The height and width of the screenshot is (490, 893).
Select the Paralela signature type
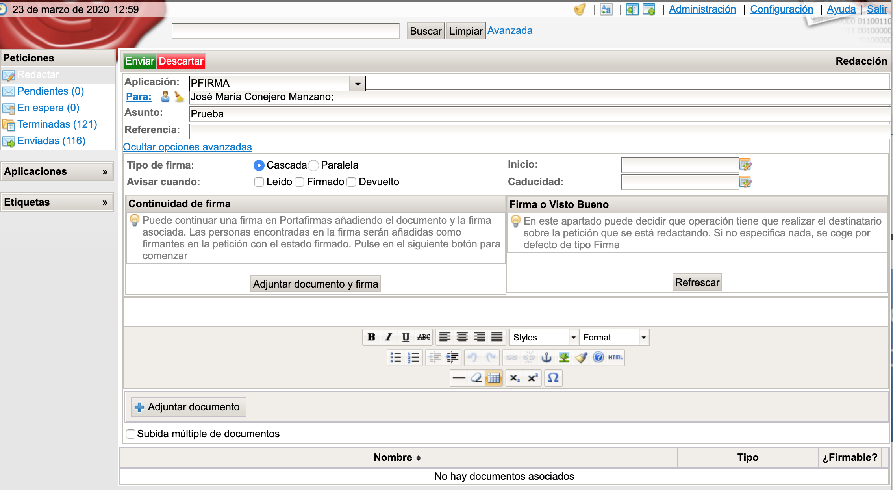pos(314,165)
